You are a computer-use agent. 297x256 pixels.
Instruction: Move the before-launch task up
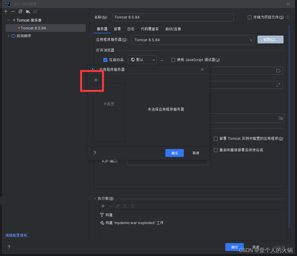click(125, 206)
